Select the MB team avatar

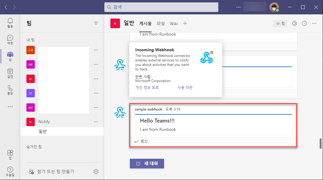[31, 64]
